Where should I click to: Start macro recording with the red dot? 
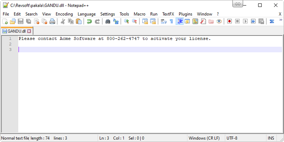pos(230,21)
